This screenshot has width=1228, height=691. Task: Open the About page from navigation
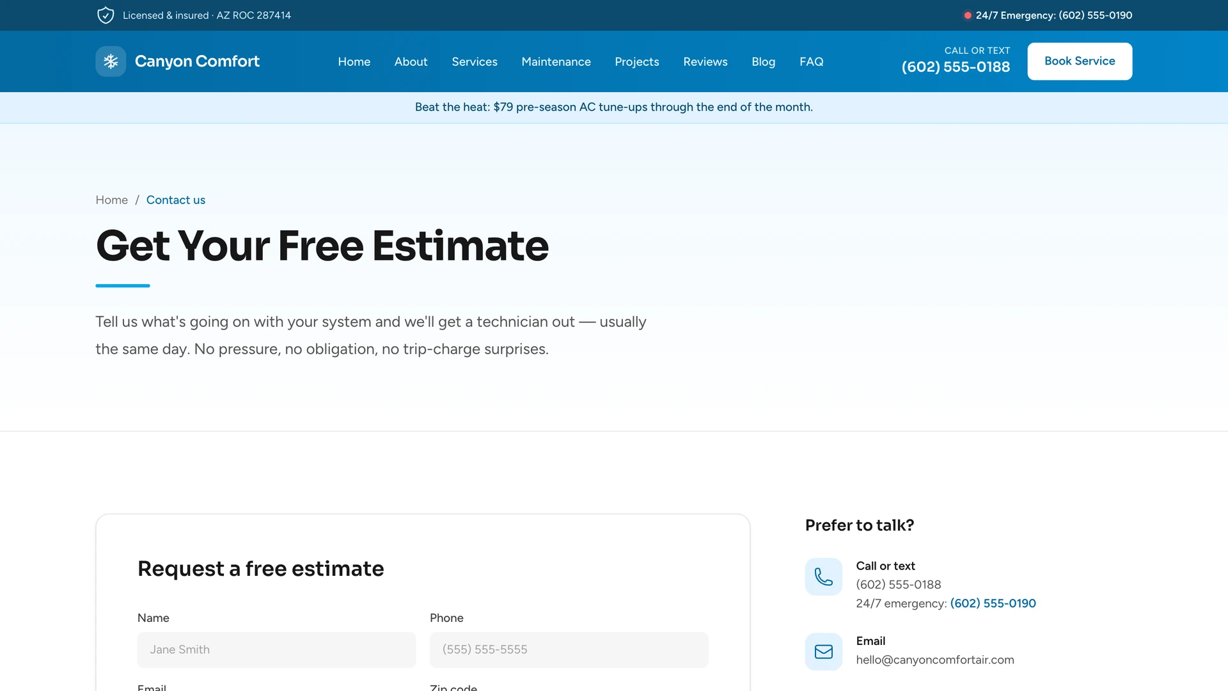coord(411,61)
